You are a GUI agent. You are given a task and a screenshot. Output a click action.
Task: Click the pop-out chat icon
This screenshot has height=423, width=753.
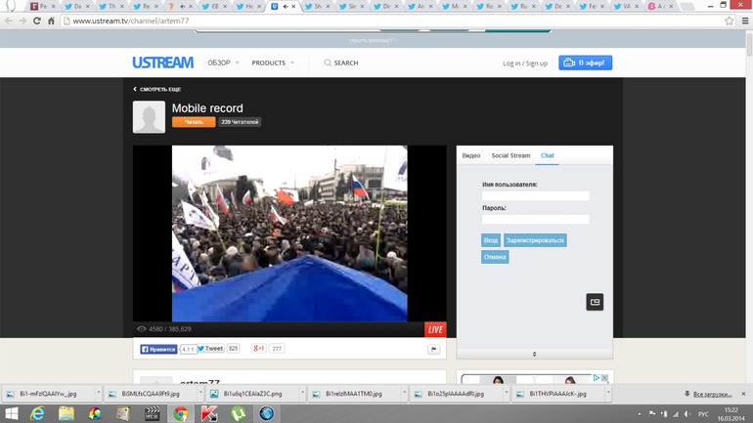594,302
